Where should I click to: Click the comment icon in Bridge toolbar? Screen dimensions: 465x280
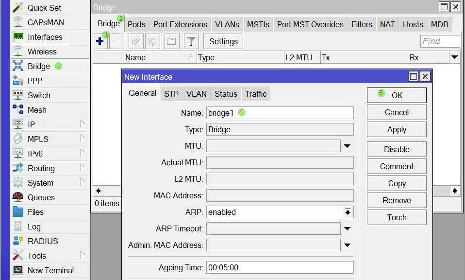pyautogui.click(x=171, y=42)
